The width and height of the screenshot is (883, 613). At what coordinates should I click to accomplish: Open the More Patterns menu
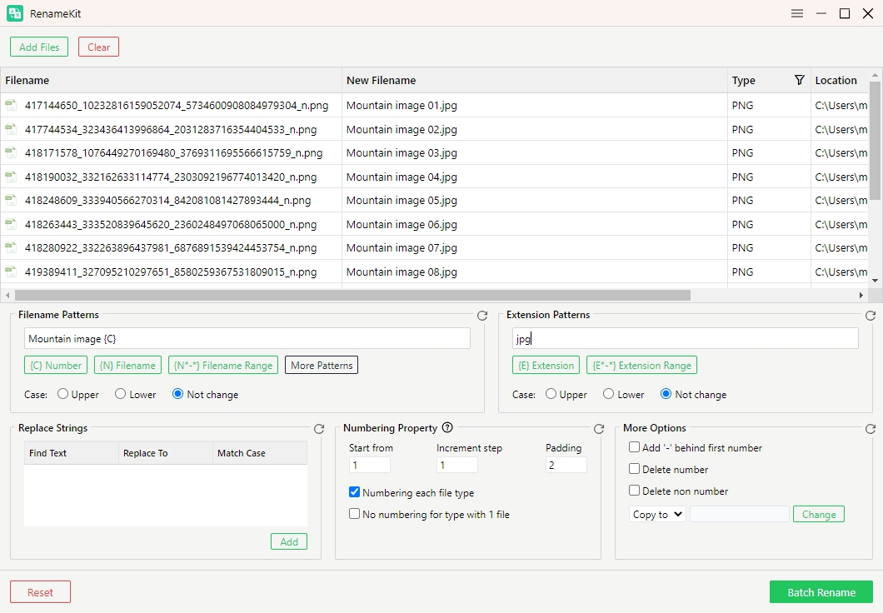[x=322, y=365]
